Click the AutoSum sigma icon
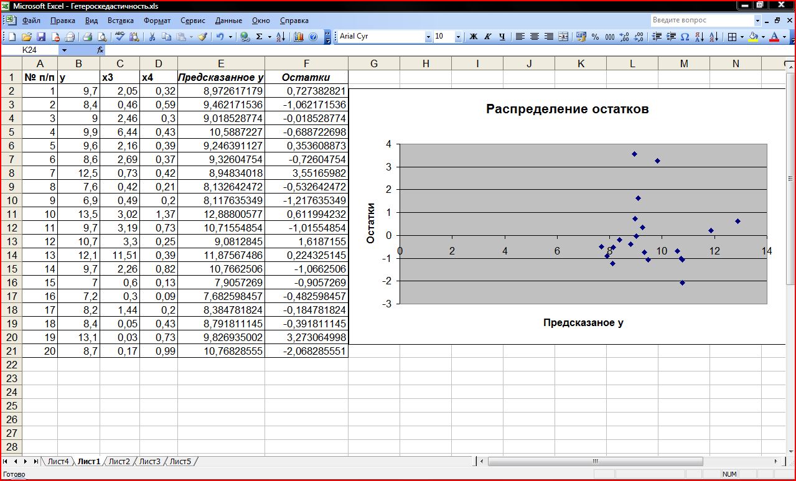This screenshot has width=796, height=481. pos(260,37)
